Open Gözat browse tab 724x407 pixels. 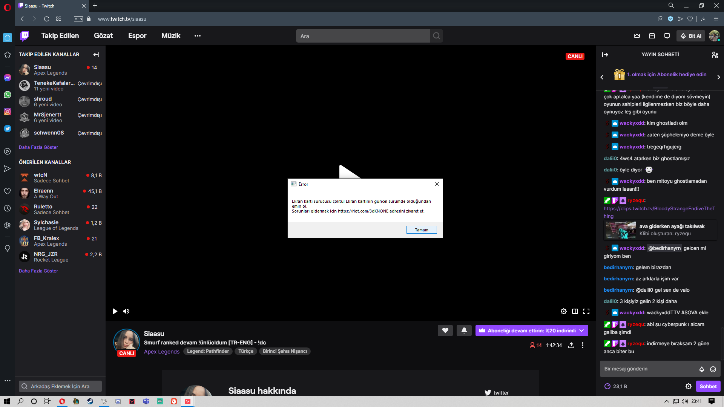(103, 36)
